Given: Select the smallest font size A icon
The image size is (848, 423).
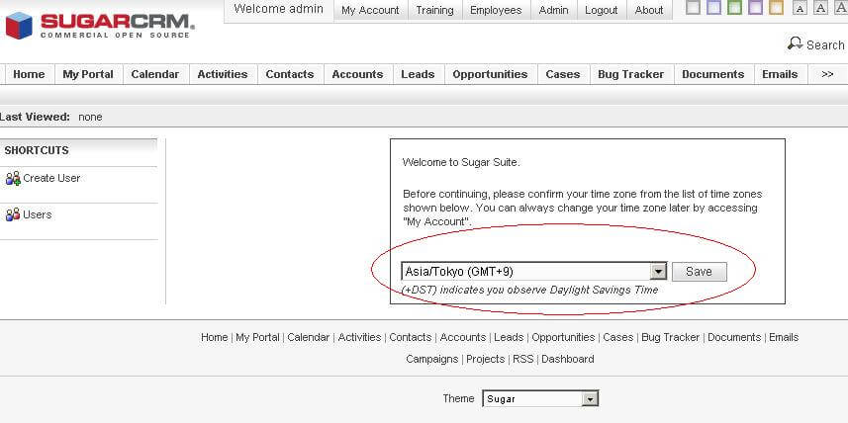Looking at the screenshot, I should (800, 9).
